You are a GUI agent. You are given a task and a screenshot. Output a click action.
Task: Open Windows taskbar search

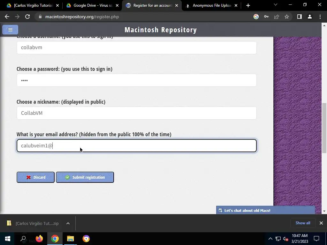[x=23, y=239]
